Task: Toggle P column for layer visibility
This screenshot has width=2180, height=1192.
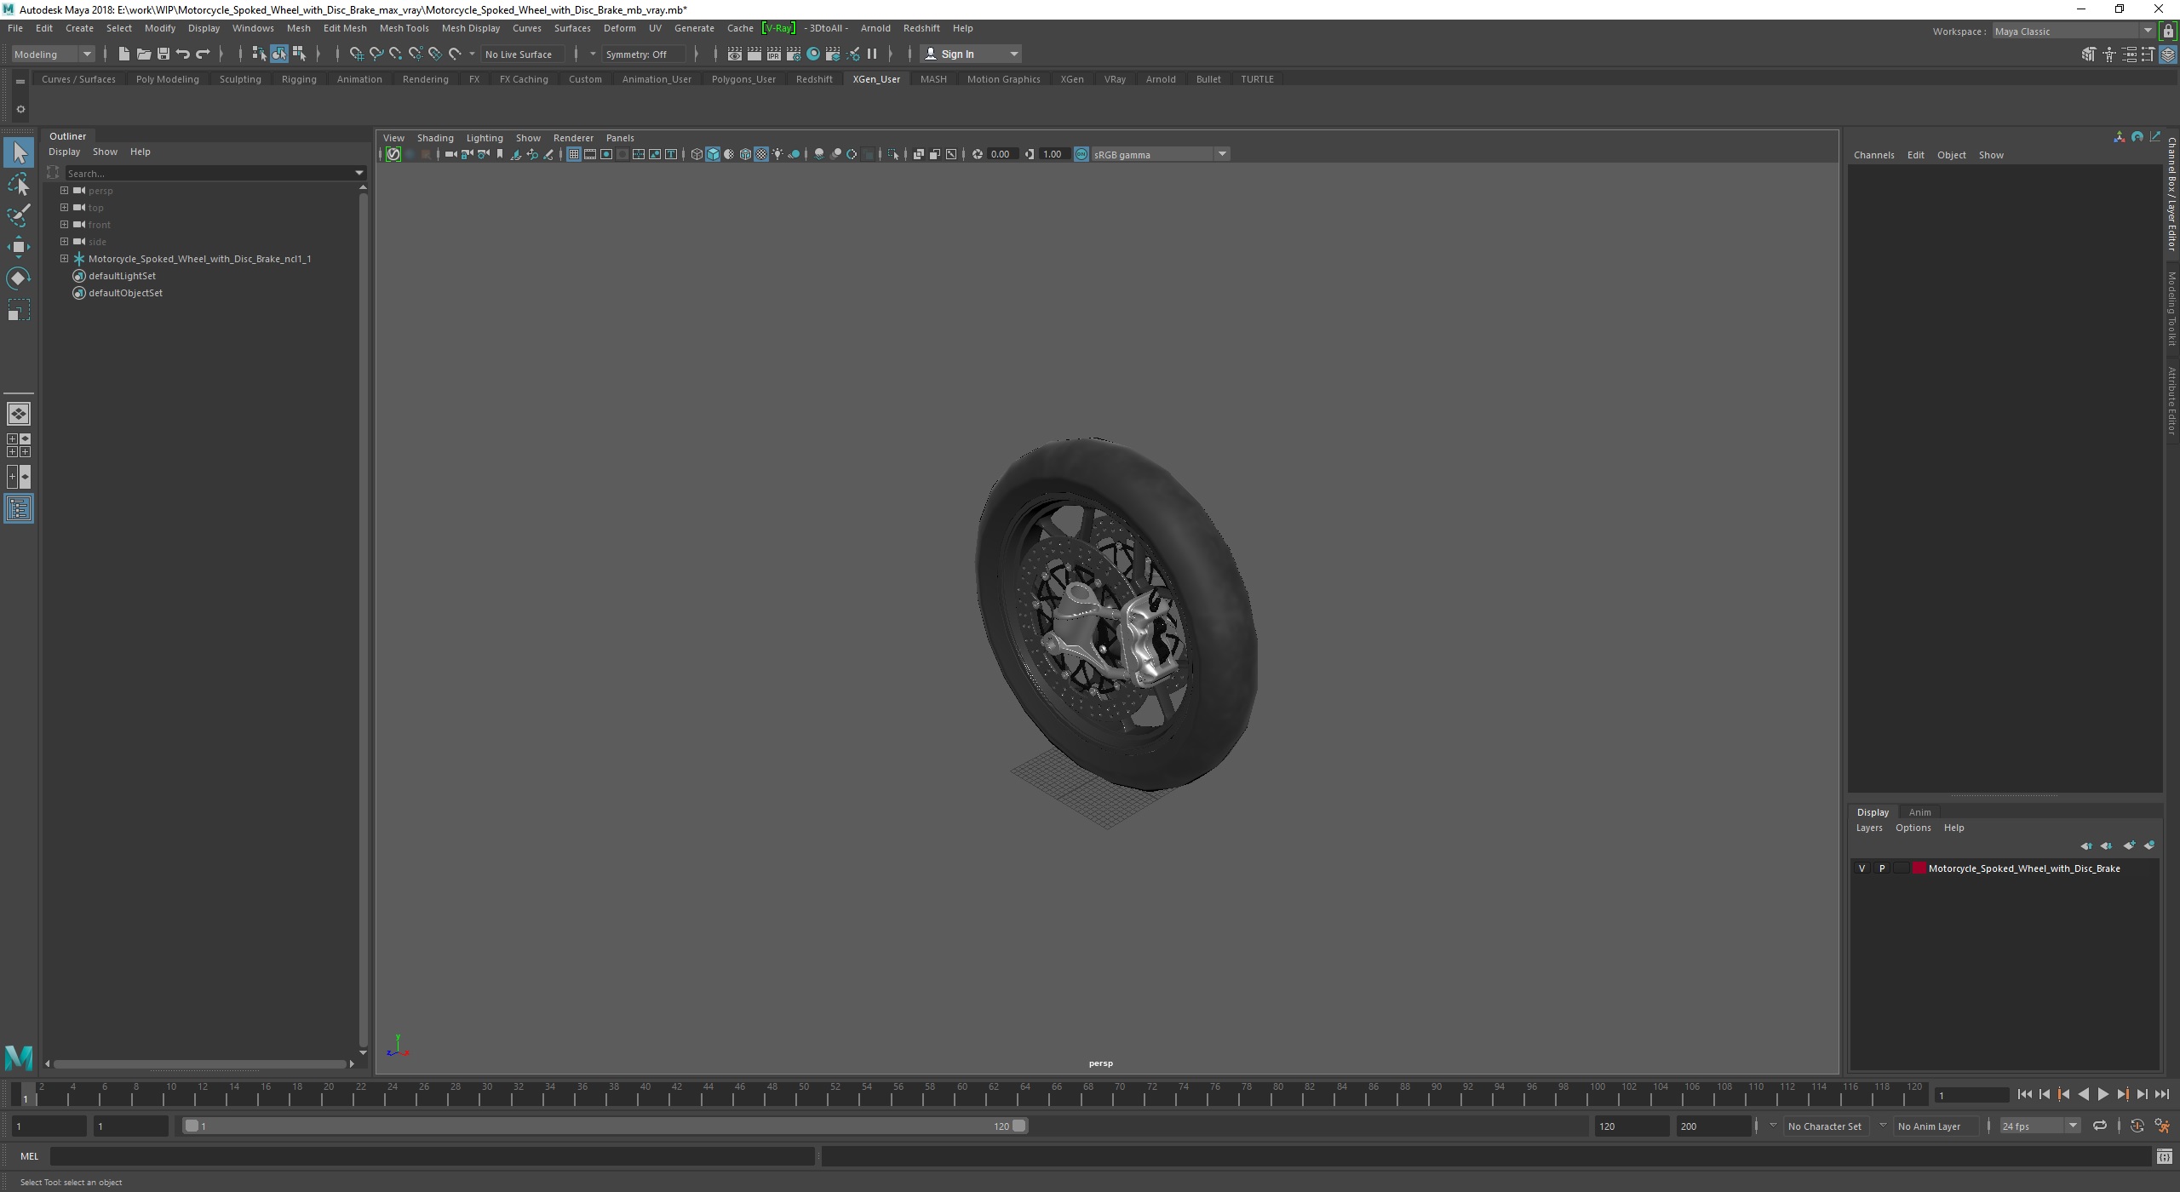Action: [1882, 868]
